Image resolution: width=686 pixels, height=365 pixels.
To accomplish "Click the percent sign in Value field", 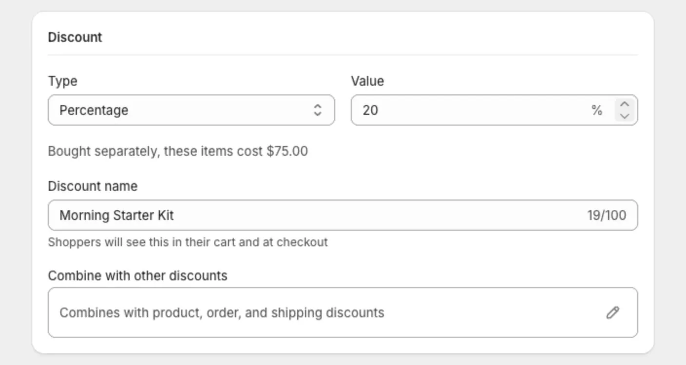I will coord(597,110).
